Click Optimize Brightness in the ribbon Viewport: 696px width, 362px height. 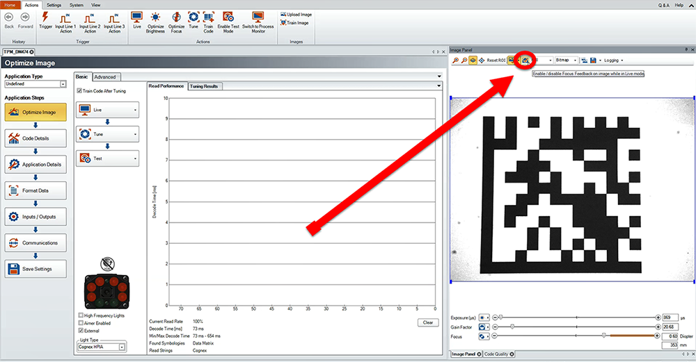tap(155, 17)
